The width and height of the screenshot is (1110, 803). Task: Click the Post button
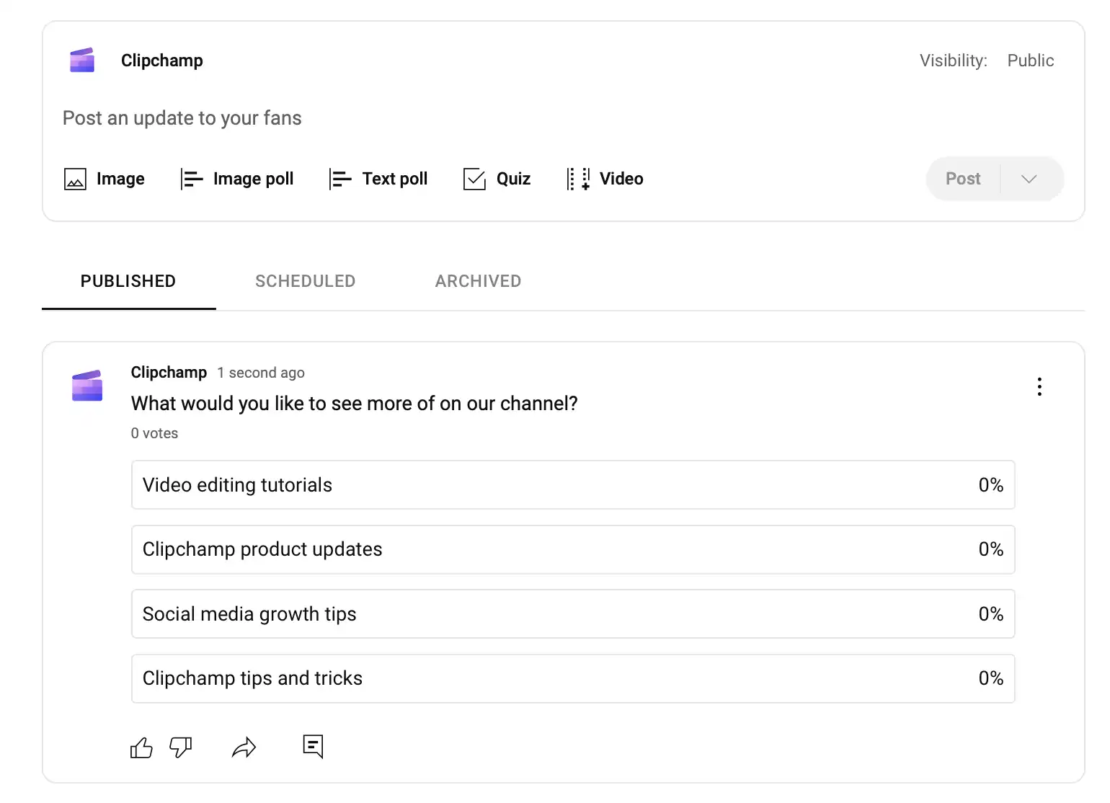tap(963, 179)
